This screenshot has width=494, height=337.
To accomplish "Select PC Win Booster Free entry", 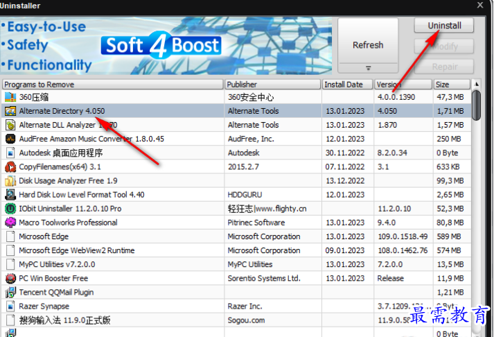I will [236, 278].
